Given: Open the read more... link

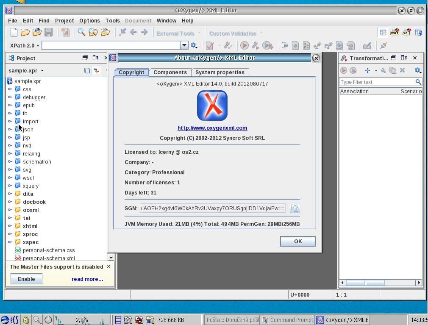Looking at the screenshot, I should (87, 279).
